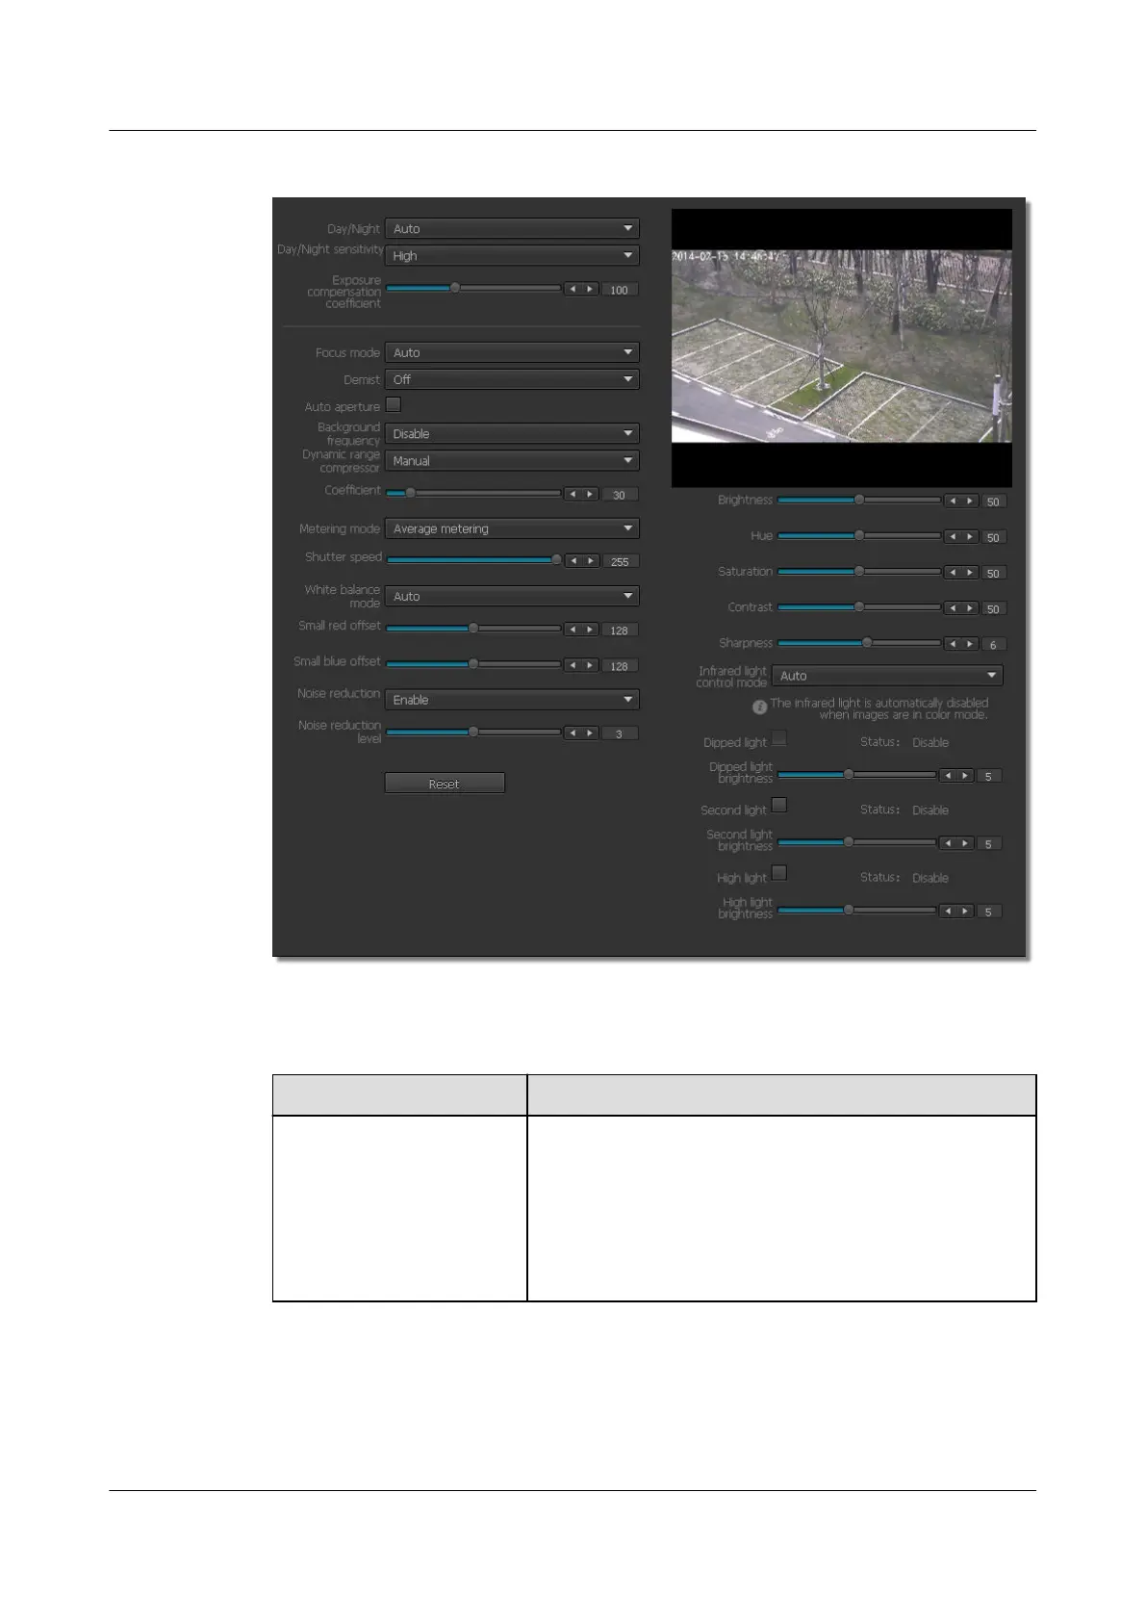Enable the Second light checkbox
This screenshot has width=1146, height=1621.
(779, 805)
